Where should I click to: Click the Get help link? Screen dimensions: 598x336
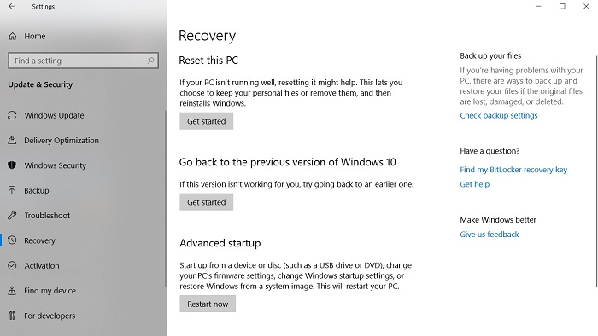point(474,184)
